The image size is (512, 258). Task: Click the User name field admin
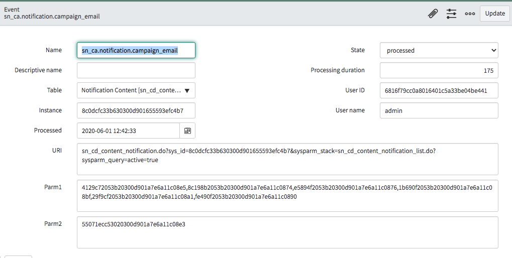pos(439,110)
